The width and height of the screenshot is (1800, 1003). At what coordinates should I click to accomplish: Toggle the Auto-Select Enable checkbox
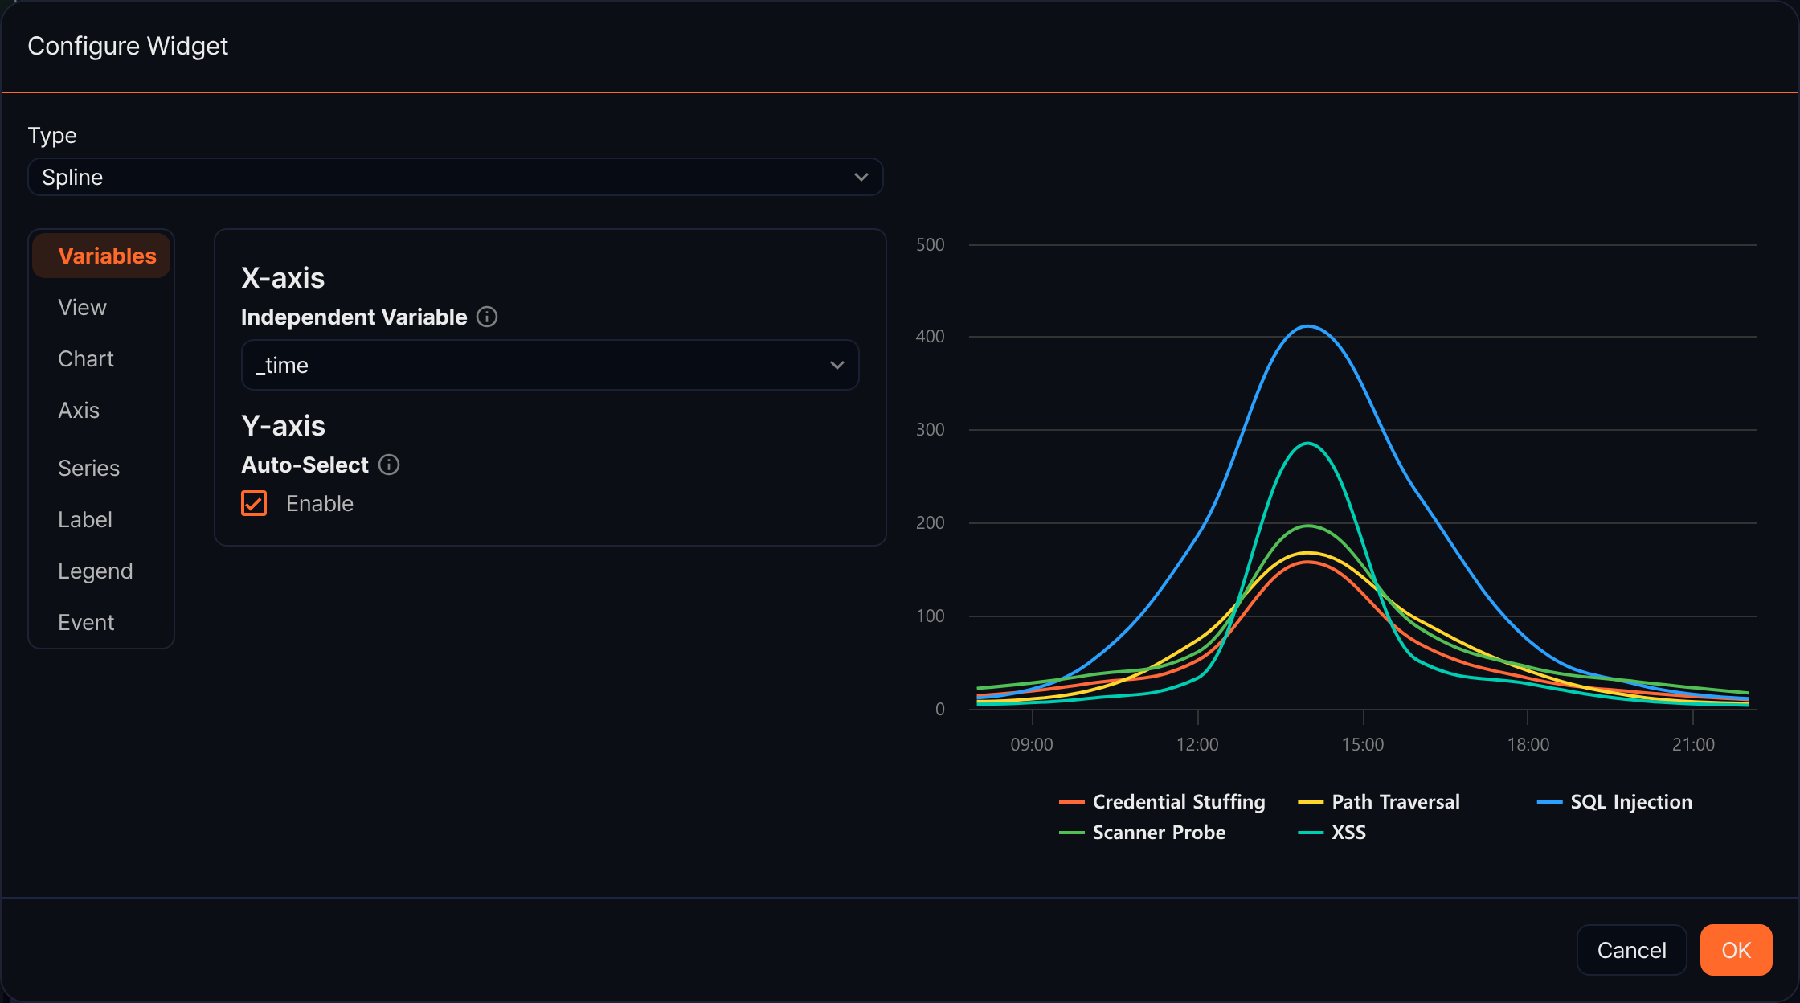tap(254, 503)
